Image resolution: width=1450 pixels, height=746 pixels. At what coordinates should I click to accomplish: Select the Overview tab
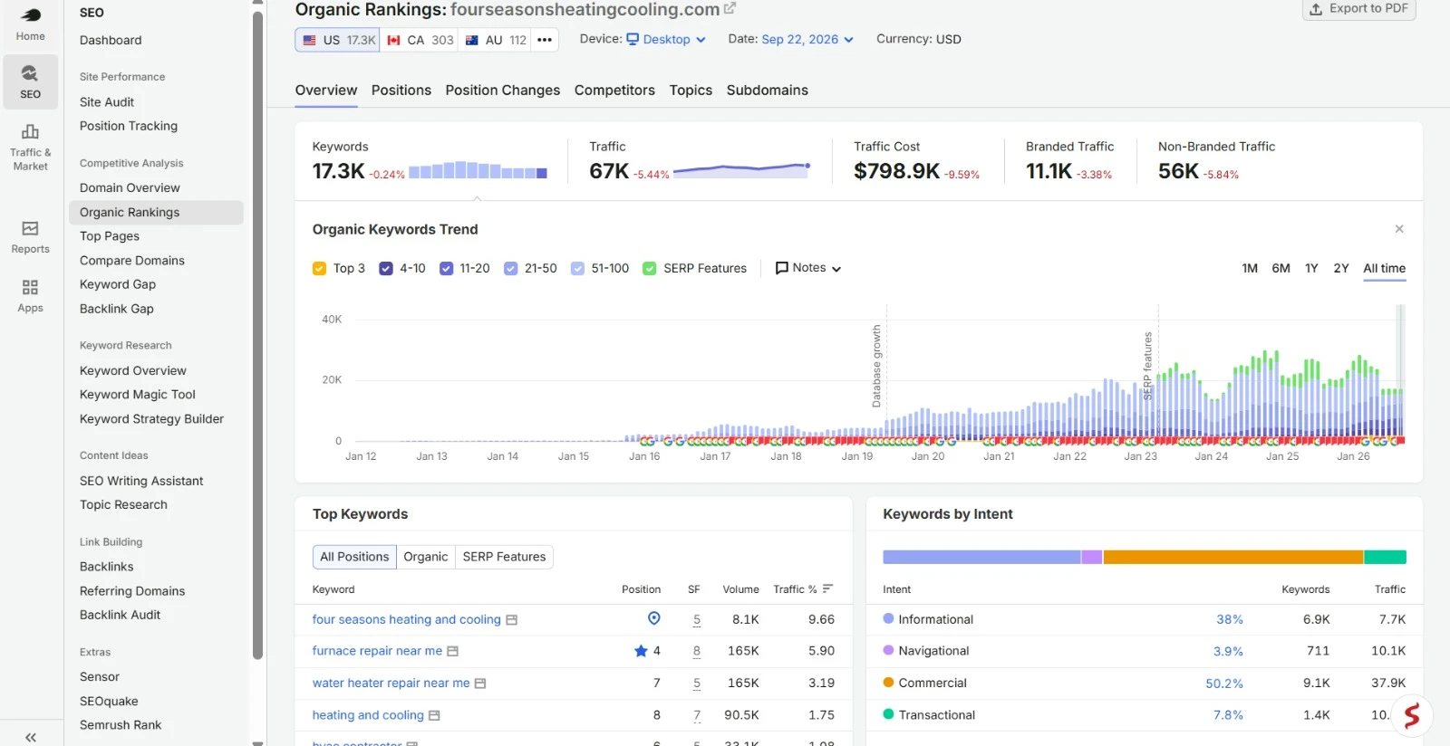coord(326,91)
